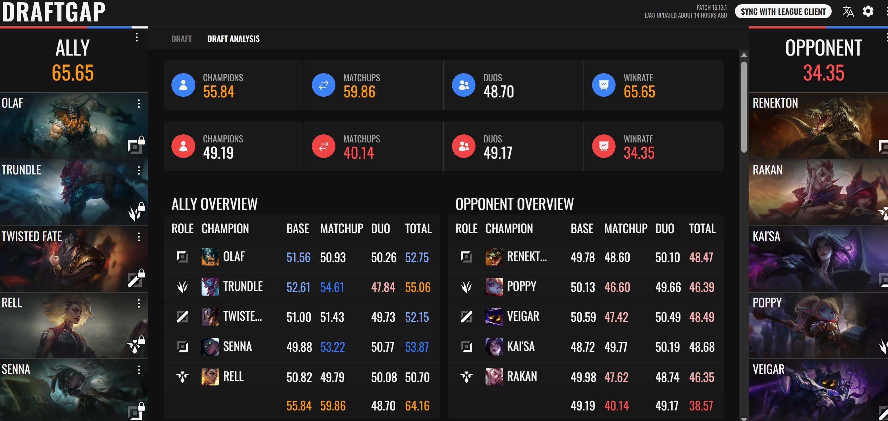Viewport: 888px width, 421px height.
Task: Click Poppy's jungle role icon in Opponent Overview
Action: click(x=466, y=287)
